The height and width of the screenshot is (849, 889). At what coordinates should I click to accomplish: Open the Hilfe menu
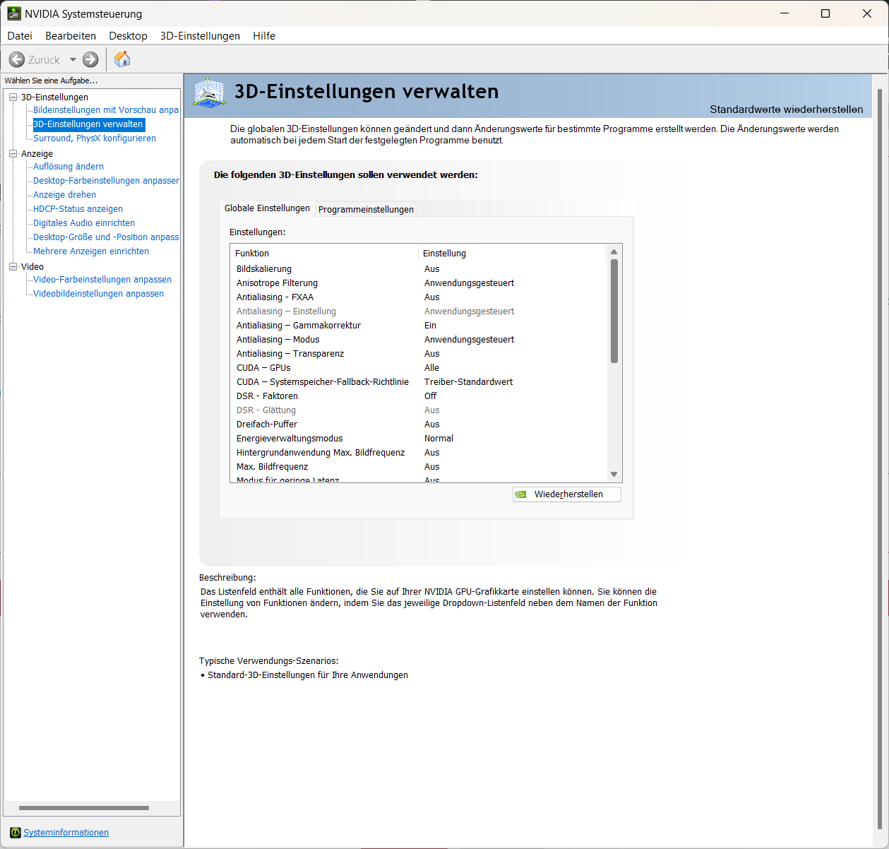coord(264,36)
